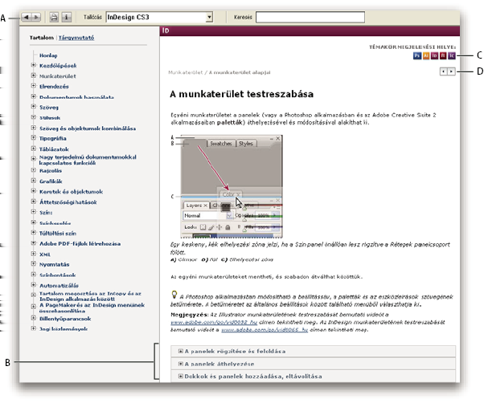The height and width of the screenshot is (403, 484).
Task: Select the Flash product icon
Action: click(x=443, y=55)
